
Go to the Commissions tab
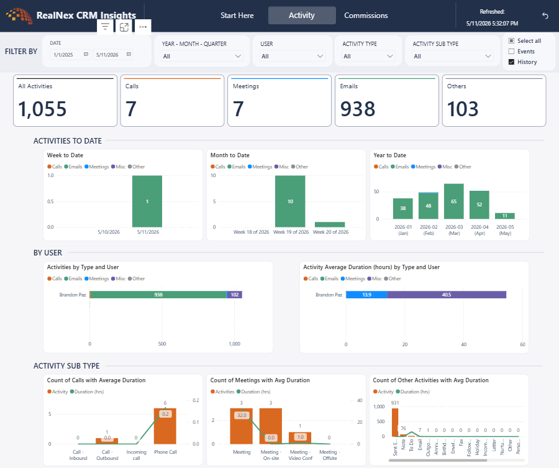point(366,16)
